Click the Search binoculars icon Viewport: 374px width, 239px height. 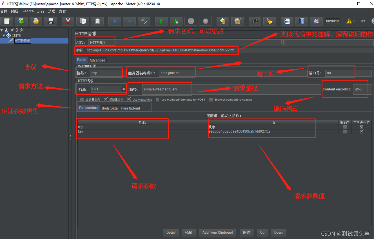point(255,21)
